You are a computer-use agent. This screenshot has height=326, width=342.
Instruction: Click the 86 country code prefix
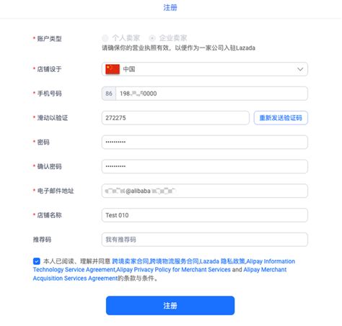(109, 94)
